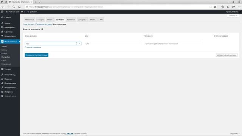Viewport: 242px width, 136px height.
Task: Switch to the Основные settings tab
Action: (29, 20)
